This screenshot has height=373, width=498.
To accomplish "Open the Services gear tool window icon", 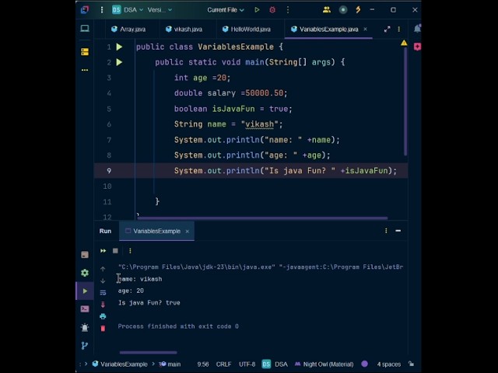I will (x=85, y=273).
